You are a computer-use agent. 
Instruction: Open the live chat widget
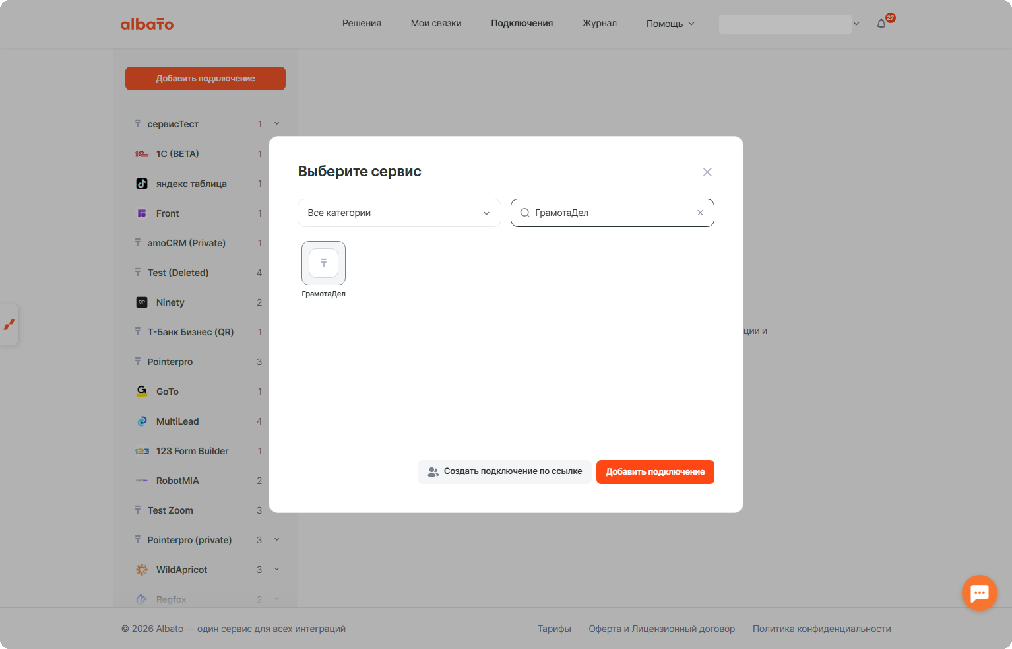tap(979, 593)
